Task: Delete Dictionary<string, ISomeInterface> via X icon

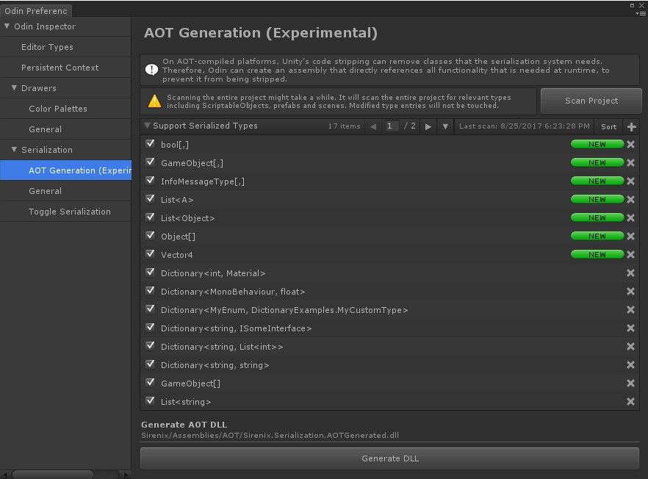Action: (630, 328)
